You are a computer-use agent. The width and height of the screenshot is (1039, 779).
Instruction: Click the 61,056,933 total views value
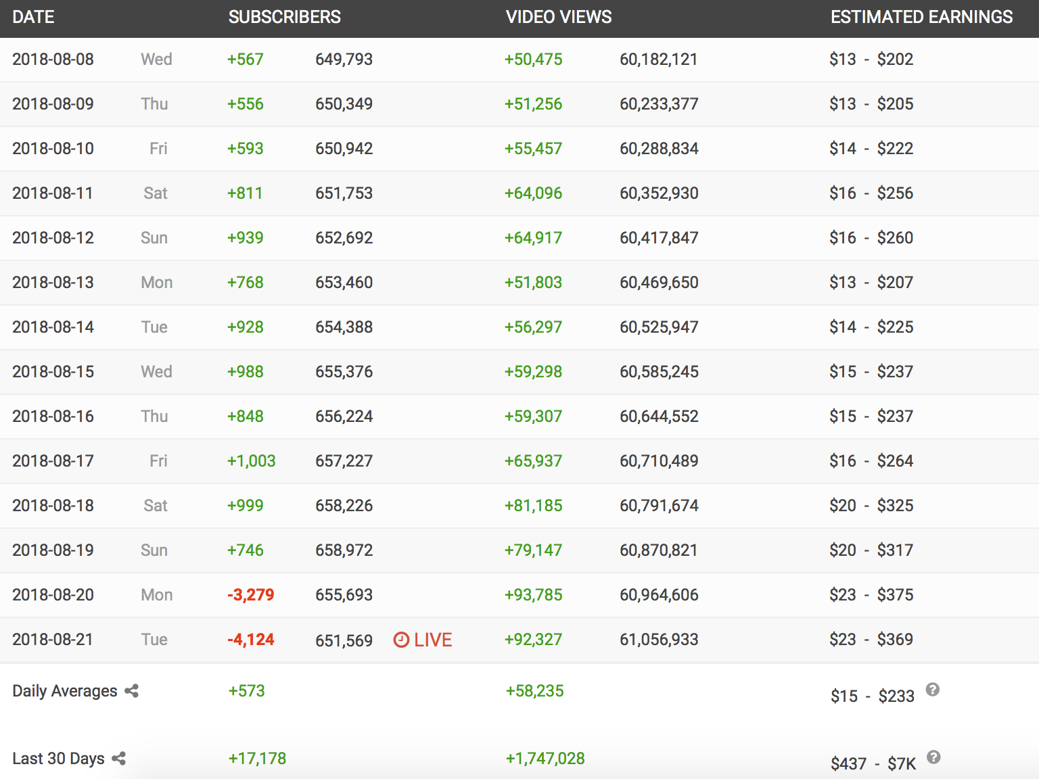click(659, 640)
